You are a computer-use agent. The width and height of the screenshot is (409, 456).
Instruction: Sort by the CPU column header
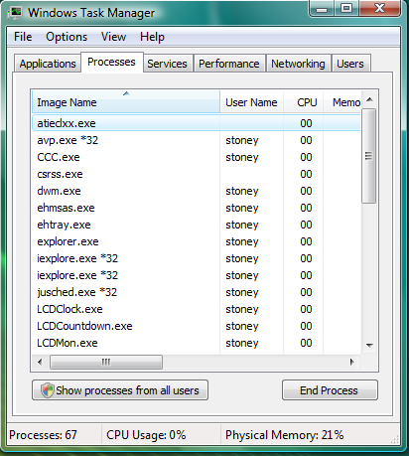tap(304, 102)
